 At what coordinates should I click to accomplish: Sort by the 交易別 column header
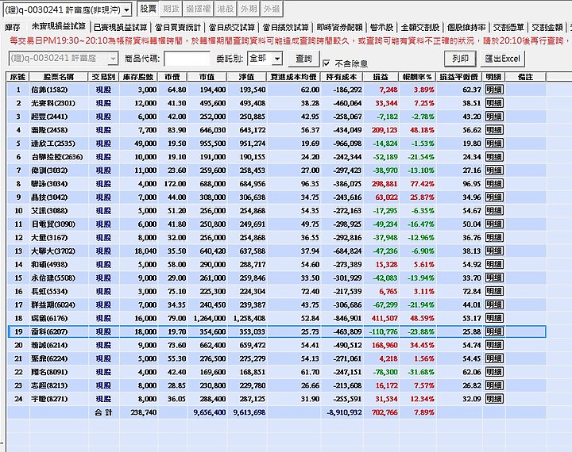click(103, 77)
